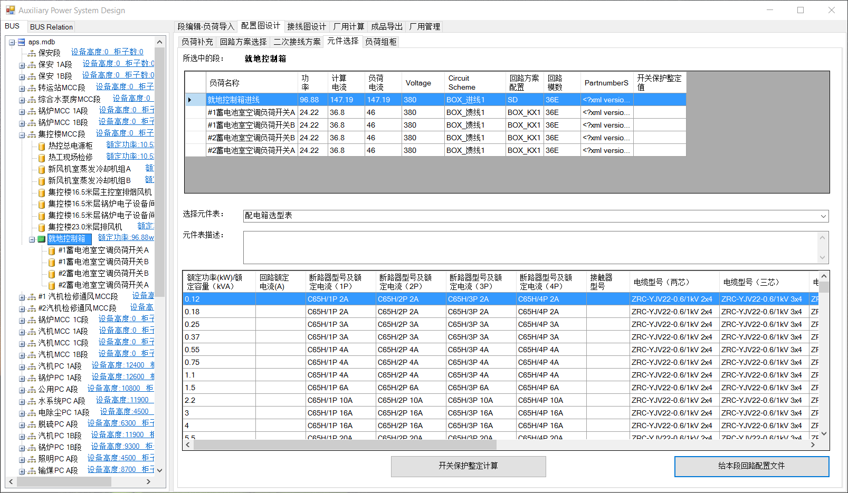Click the 给本段回路配置文件 button
This screenshot has width=848, height=493.
[x=751, y=466]
